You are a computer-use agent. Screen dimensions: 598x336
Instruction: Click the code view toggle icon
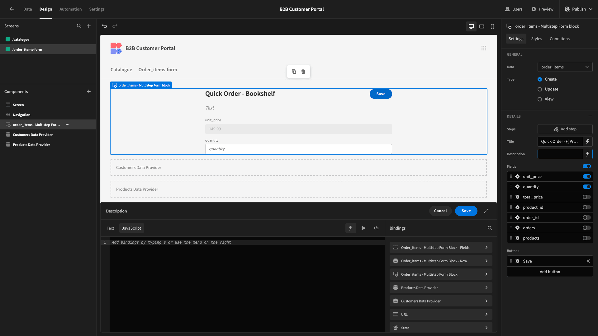(376, 228)
